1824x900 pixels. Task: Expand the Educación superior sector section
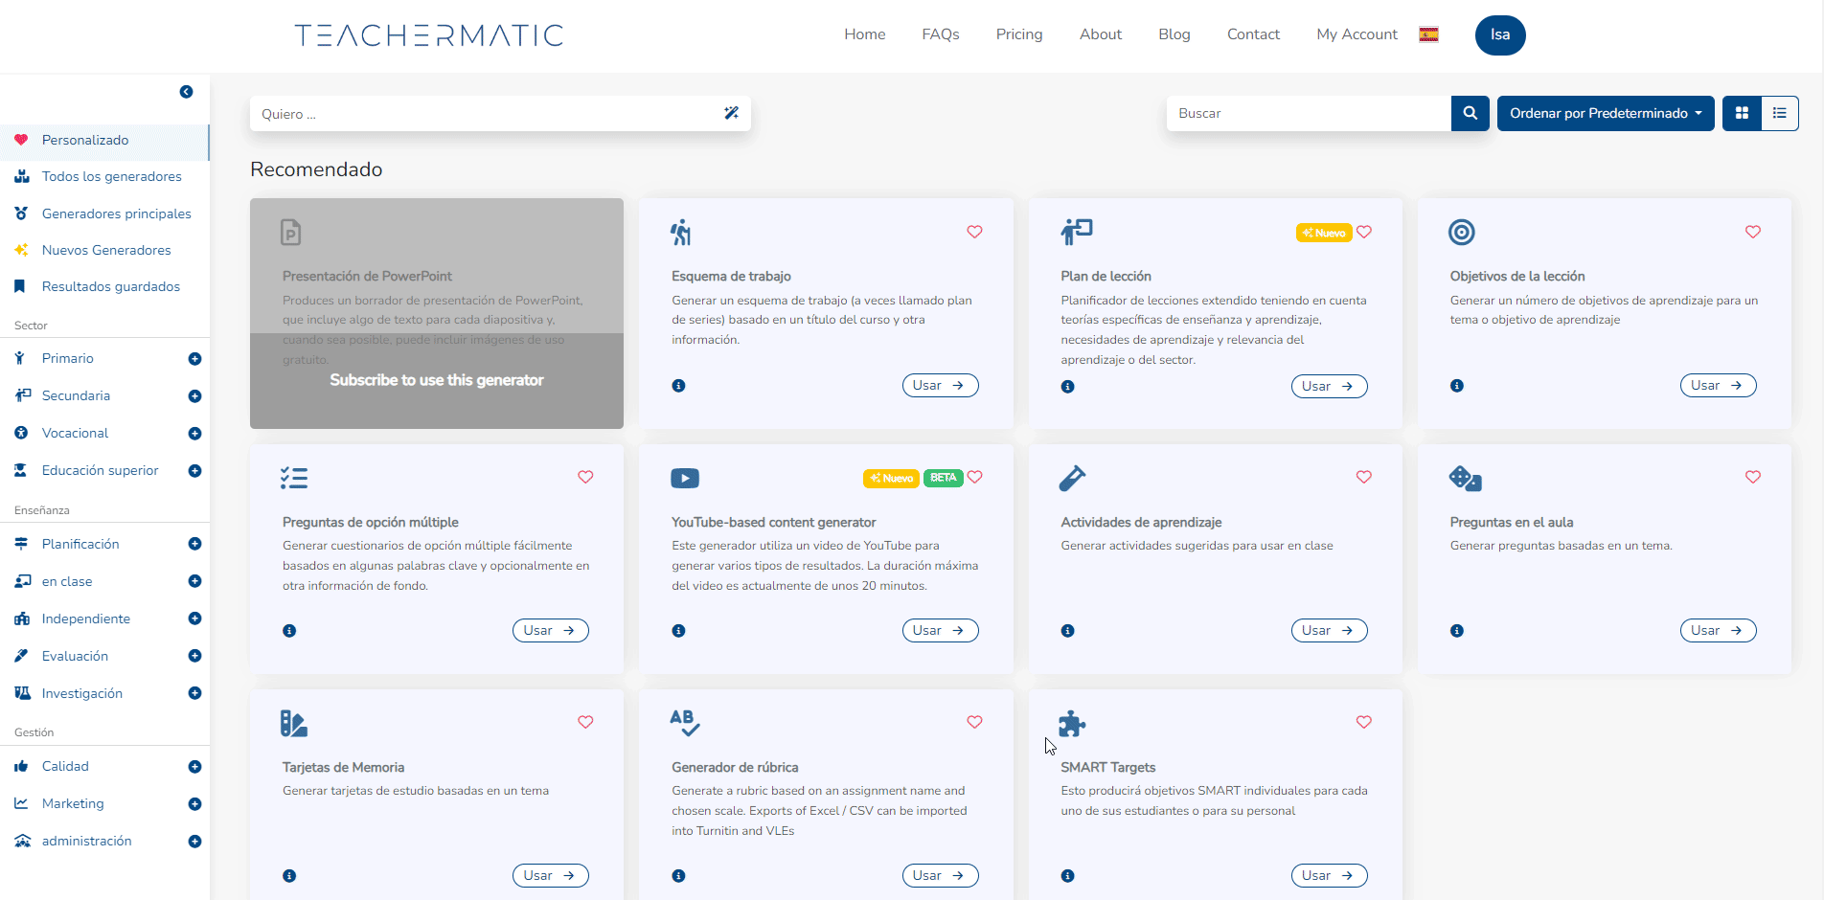pos(194,470)
